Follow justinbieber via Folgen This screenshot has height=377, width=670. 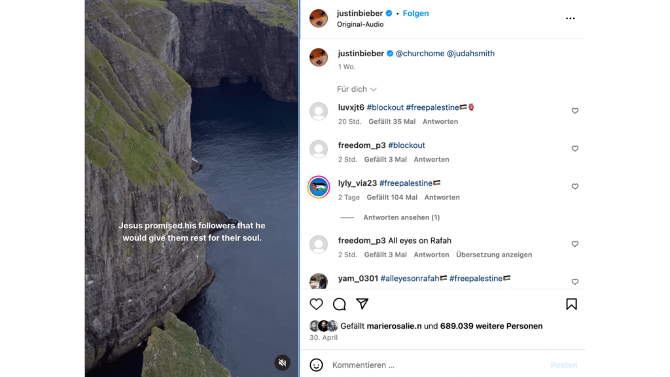tap(415, 13)
